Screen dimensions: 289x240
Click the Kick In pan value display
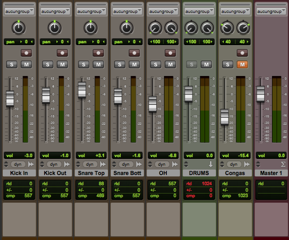[19, 42]
